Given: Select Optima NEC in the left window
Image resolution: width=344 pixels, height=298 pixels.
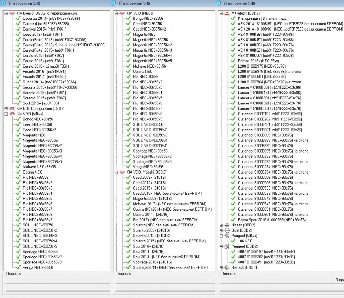Looking at the screenshot, I should pyautogui.click(x=33, y=172).
